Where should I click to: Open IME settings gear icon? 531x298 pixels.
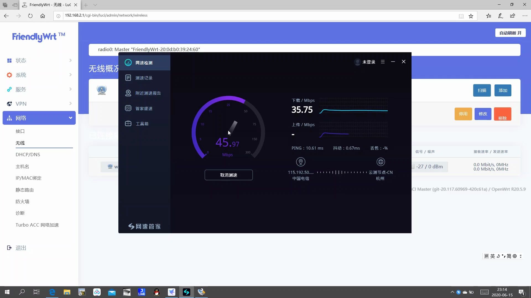(x=515, y=256)
